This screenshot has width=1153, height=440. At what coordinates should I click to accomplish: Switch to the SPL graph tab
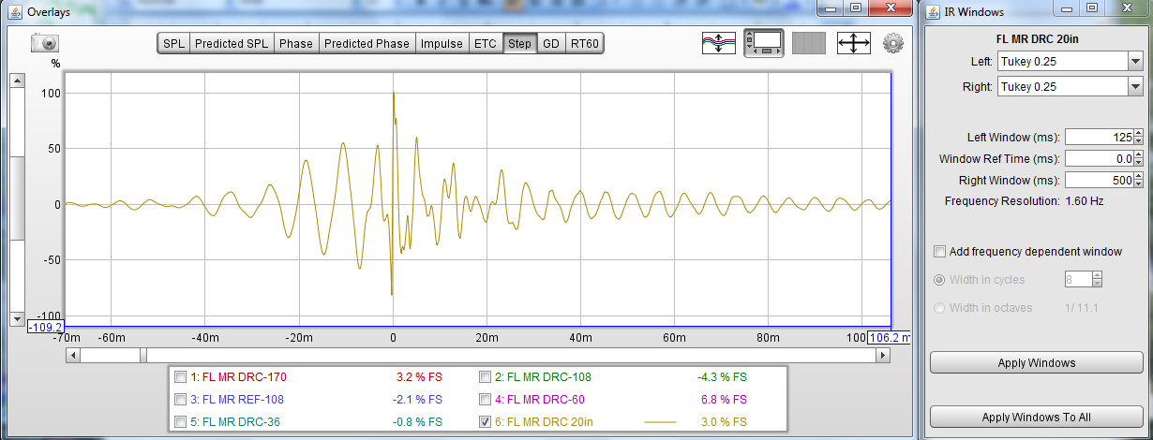click(x=173, y=44)
